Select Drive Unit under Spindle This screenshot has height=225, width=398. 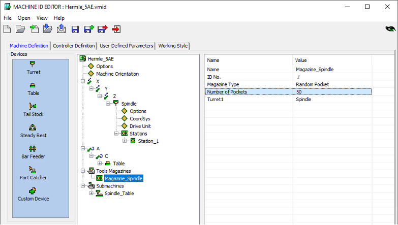[x=140, y=126]
